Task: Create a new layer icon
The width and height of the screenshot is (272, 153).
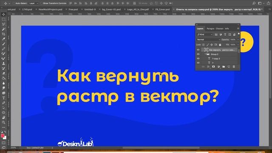Action: coord(229,67)
